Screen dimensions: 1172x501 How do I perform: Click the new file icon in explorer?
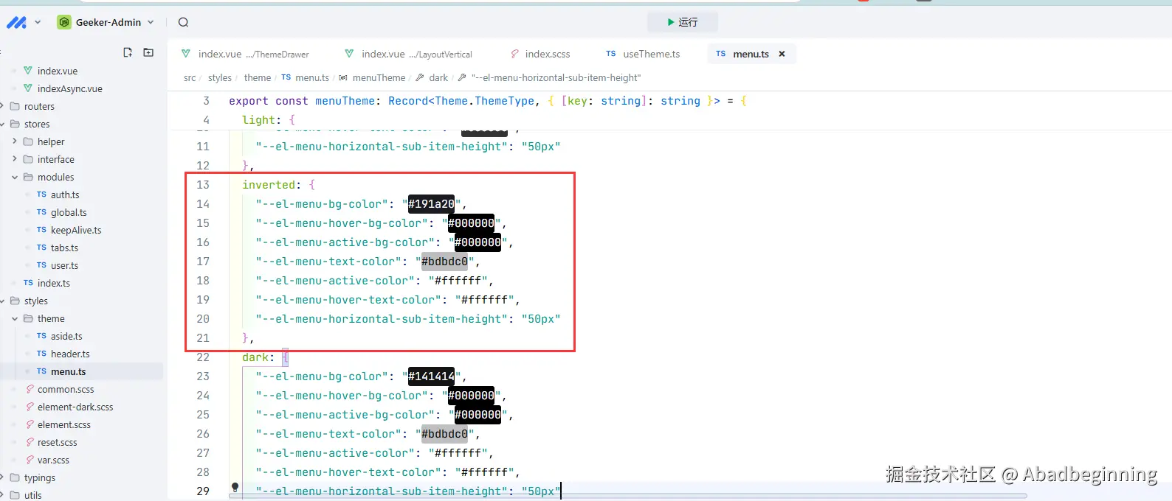[x=128, y=52]
